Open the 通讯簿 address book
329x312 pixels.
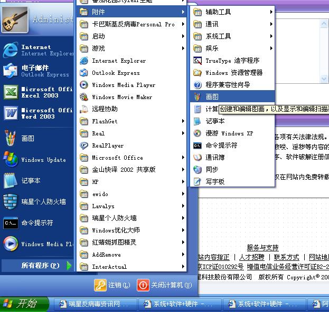click(232, 158)
